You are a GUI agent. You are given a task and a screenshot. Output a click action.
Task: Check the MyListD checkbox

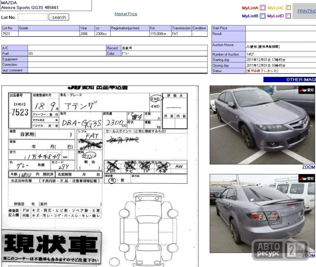point(289,16)
